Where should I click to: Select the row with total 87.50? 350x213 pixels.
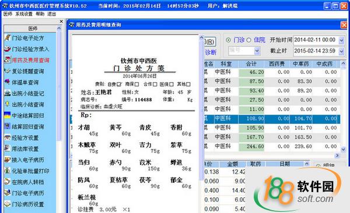tap(272, 81)
